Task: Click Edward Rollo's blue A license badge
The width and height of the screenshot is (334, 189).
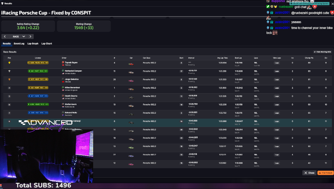Action: 38,113
